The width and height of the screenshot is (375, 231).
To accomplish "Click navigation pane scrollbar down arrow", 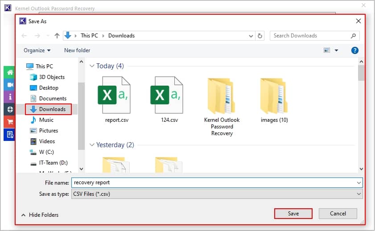I will [x=81, y=169].
